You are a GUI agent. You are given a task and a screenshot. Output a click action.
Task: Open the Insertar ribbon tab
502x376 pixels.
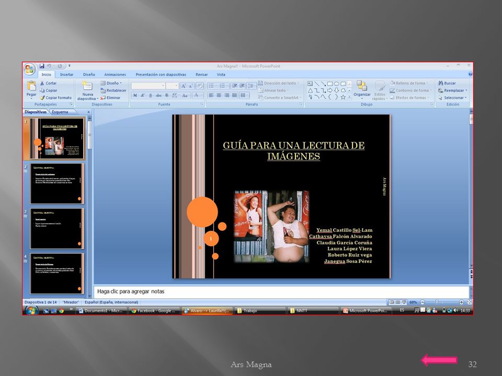point(66,75)
